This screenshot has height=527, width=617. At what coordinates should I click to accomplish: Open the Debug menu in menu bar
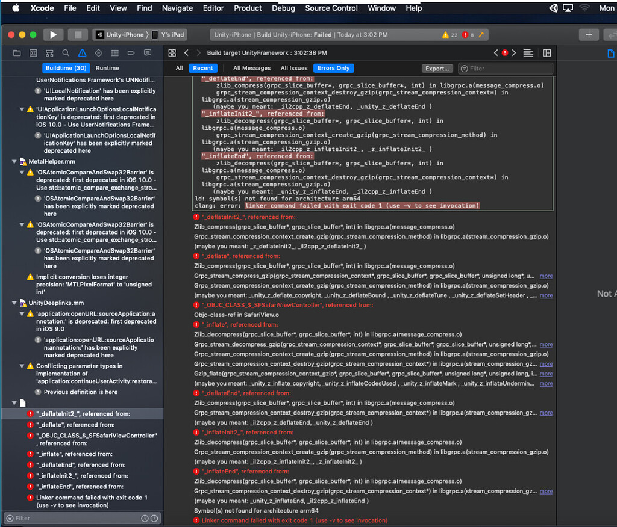point(283,8)
